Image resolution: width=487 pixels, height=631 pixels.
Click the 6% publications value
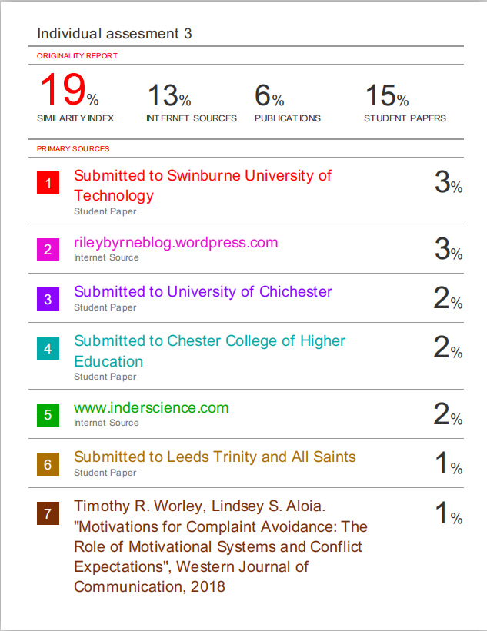269,96
